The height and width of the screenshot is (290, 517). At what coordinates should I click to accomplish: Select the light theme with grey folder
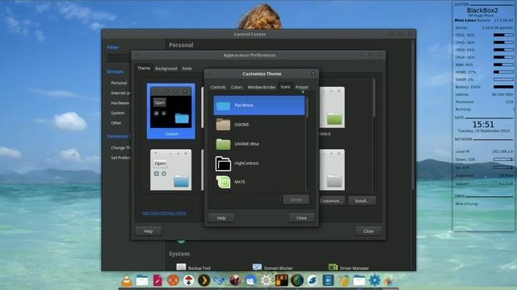click(x=332, y=170)
